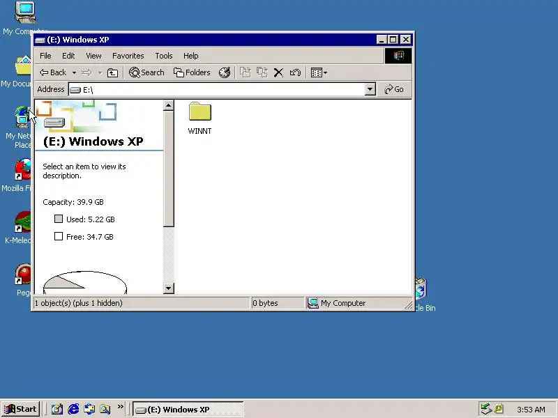Image resolution: width=558 pixels, height=418 pixels.
Task: Open the Favorites menu
Action: pos(128,56)
